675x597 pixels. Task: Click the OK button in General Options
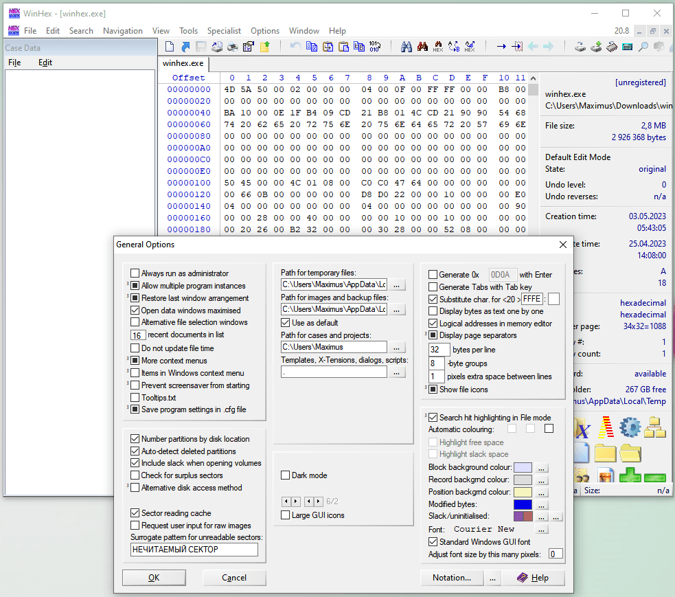(153, 577)
